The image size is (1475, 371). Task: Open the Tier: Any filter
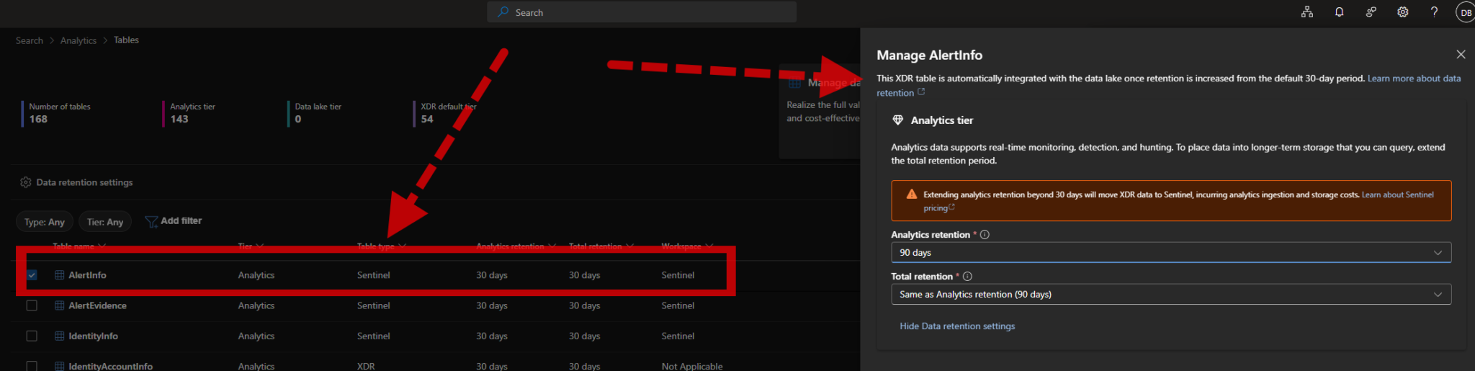click(105, 222)
